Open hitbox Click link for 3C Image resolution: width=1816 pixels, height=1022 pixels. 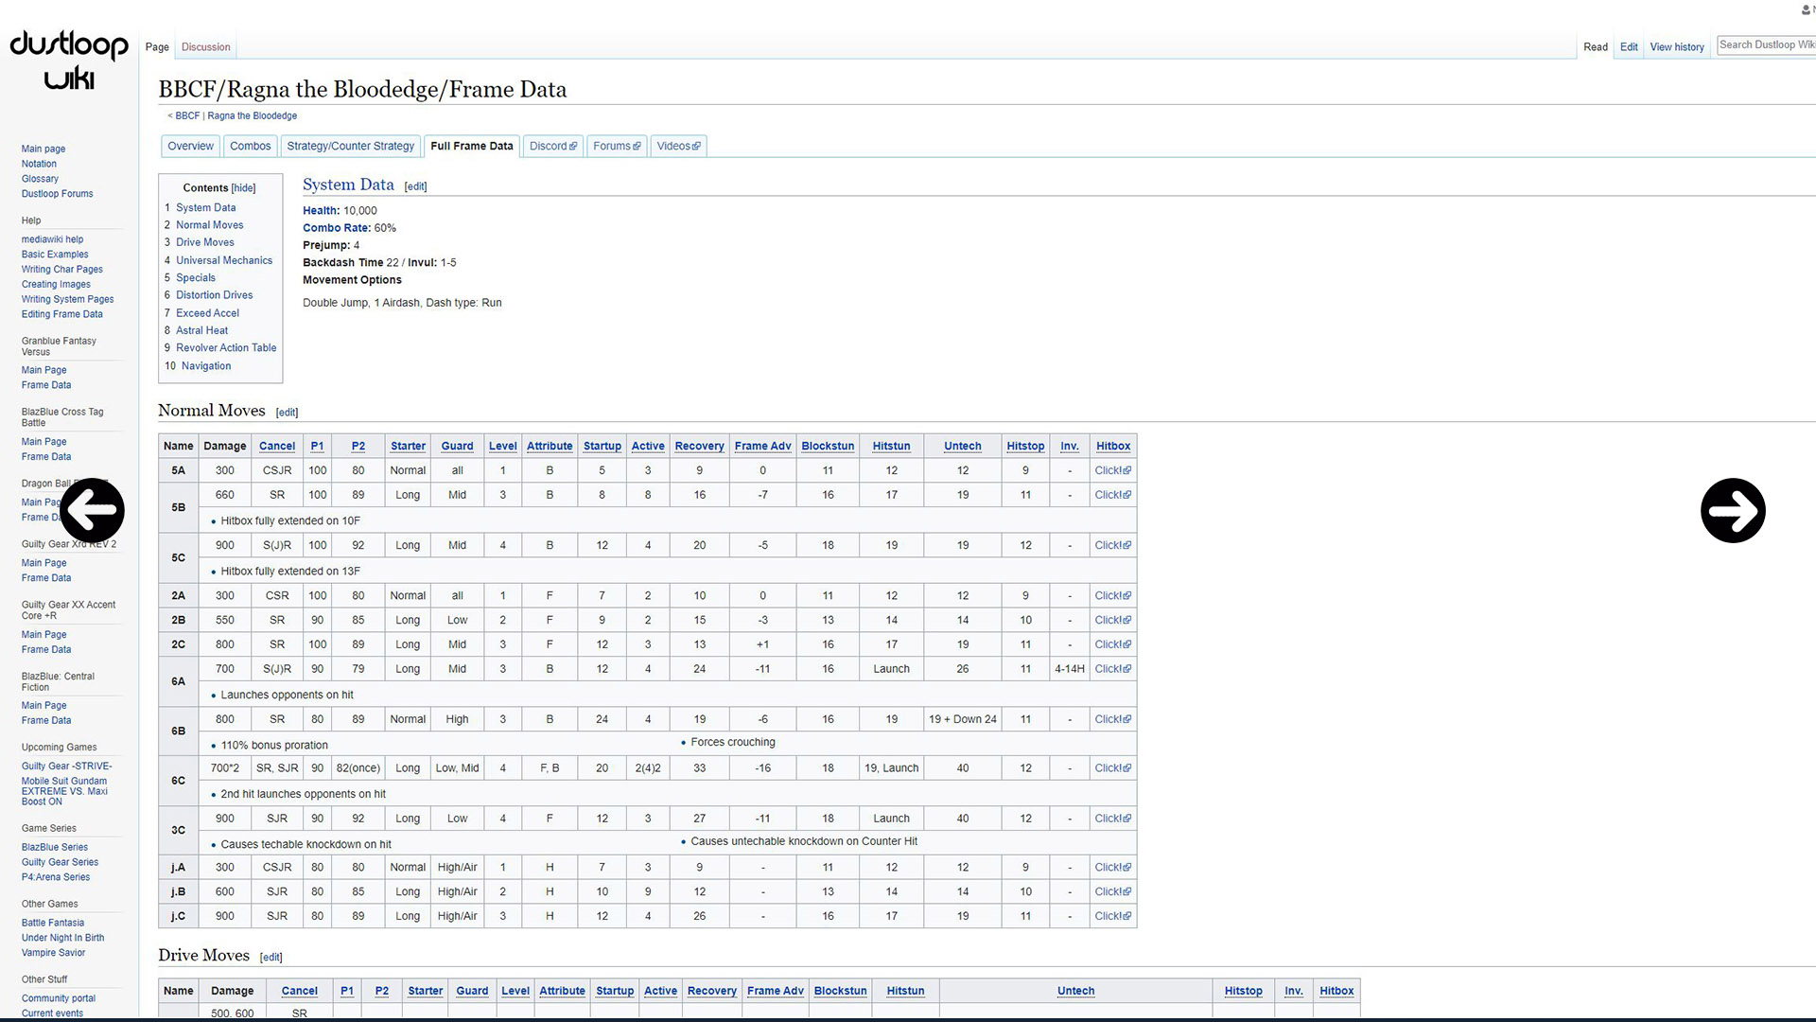click(1112, 819)
